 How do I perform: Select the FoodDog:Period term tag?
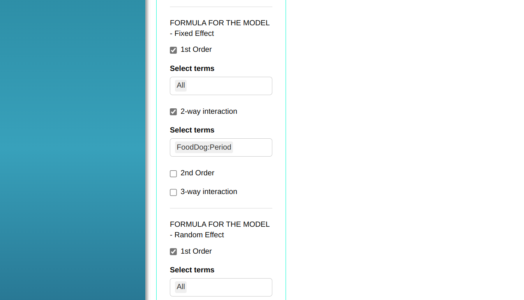pos(204,147)
